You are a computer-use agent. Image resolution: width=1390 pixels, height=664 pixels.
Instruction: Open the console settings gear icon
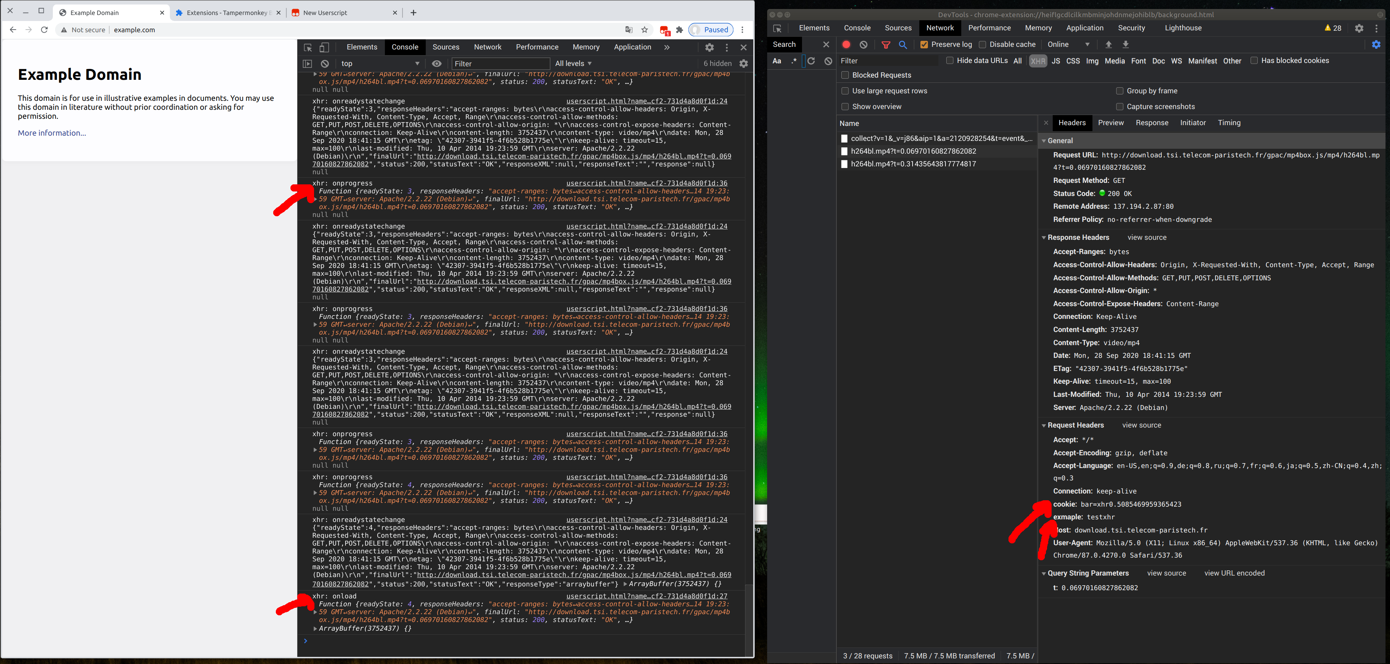pos(744,64)
